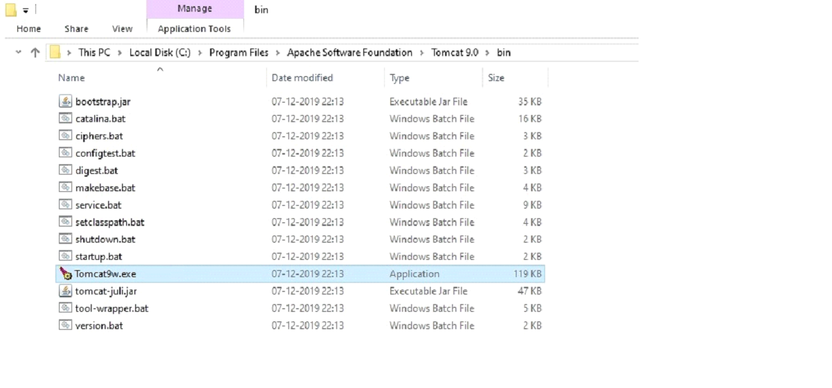Image resolution: width=832 pixels, height=388 pixels.
Task: Click the folder icon in the title bar
Action: pos(10,10)
